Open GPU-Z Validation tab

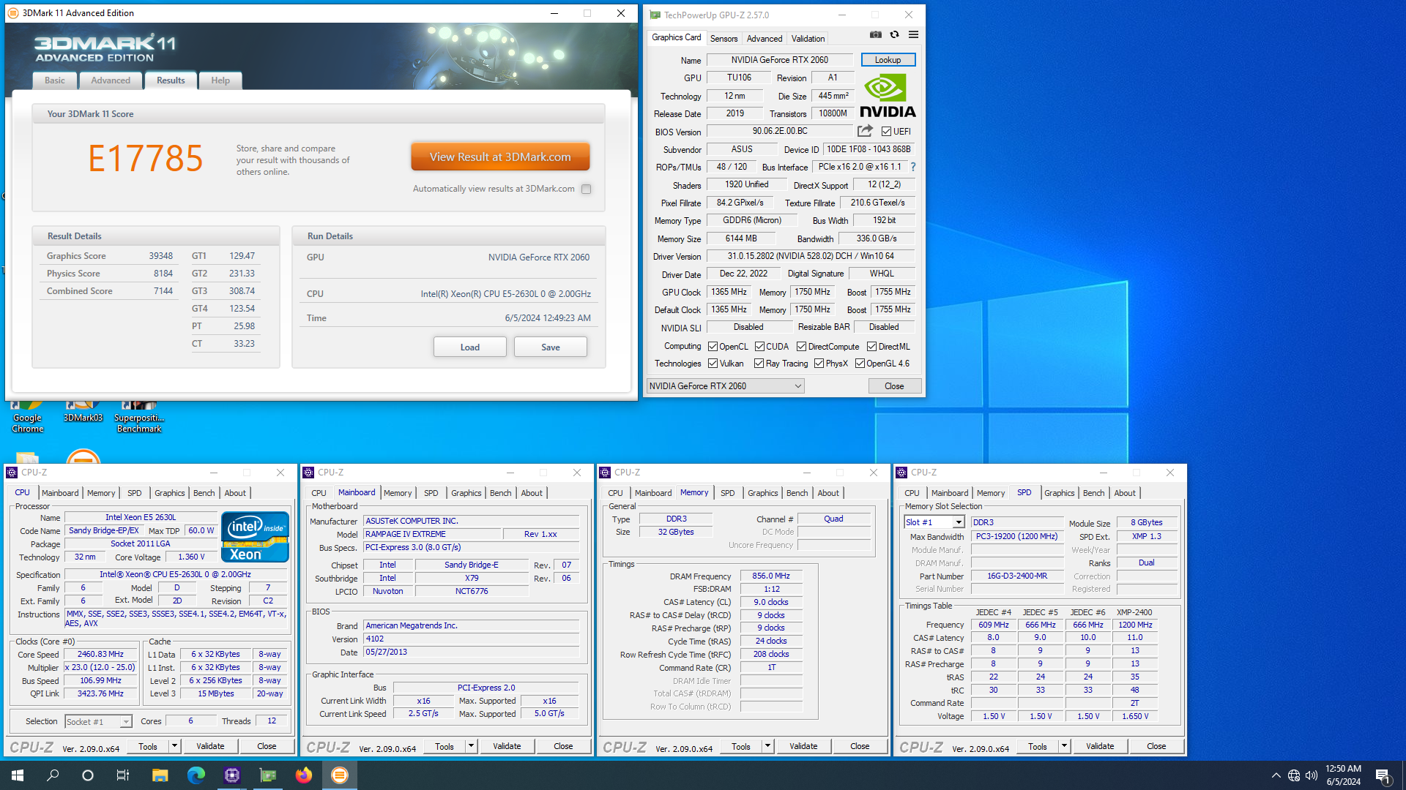[808, 39]
